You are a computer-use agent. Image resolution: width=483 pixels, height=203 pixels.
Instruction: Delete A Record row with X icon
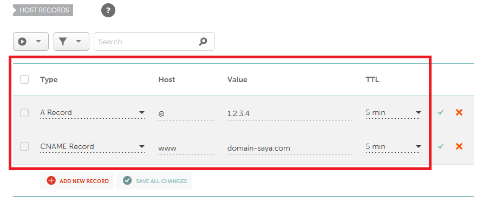pos(459,112)
